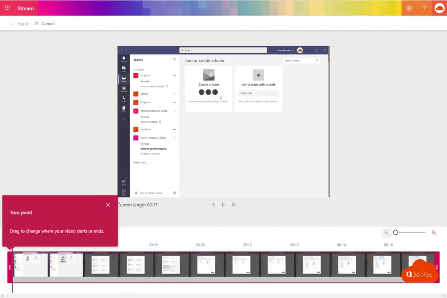Click Calendar icon in Teams preview
The width and height of the screenshot is (447, 298).
[124, 89]
